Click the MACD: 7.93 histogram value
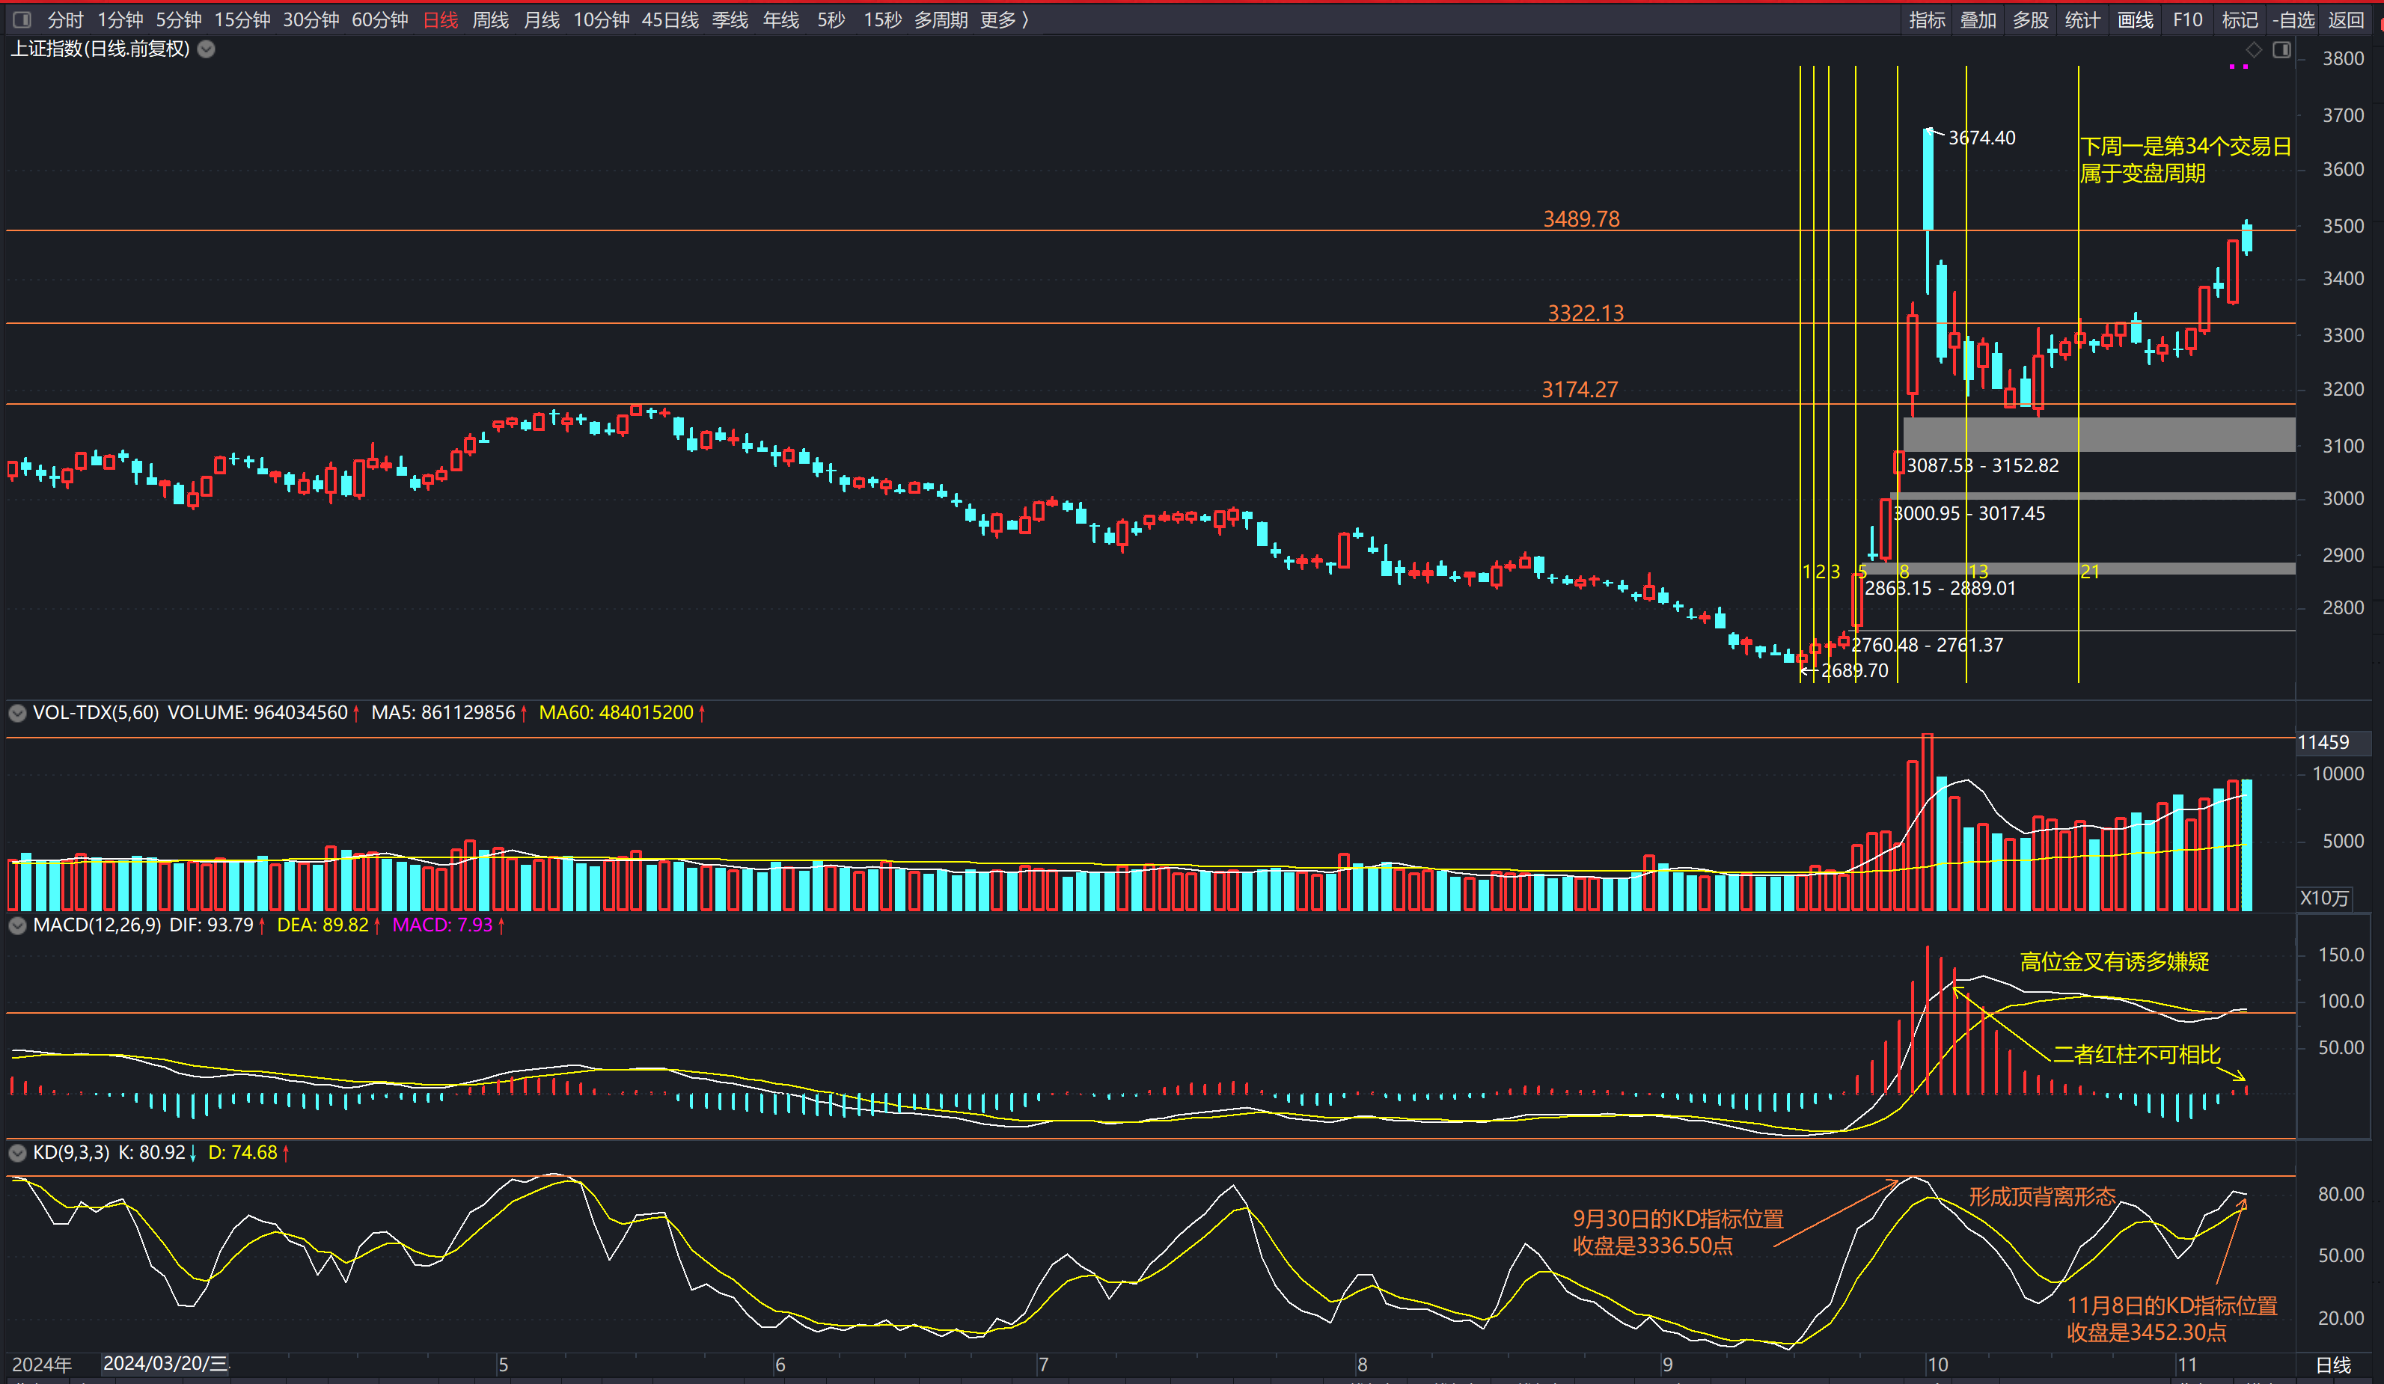The height and width of the screenshot is (1384, 2384). (x=441, y=924)
